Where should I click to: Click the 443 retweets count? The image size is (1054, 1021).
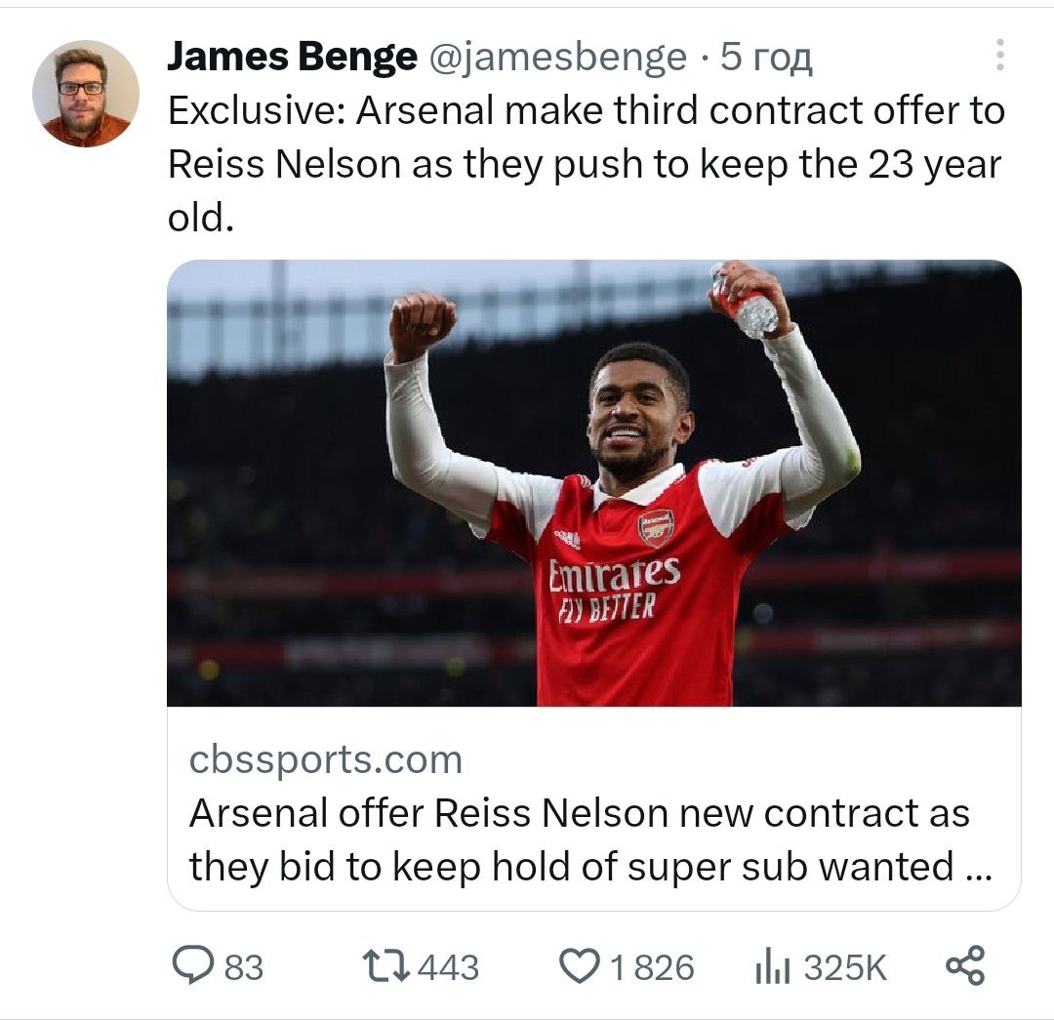point(448,967)
